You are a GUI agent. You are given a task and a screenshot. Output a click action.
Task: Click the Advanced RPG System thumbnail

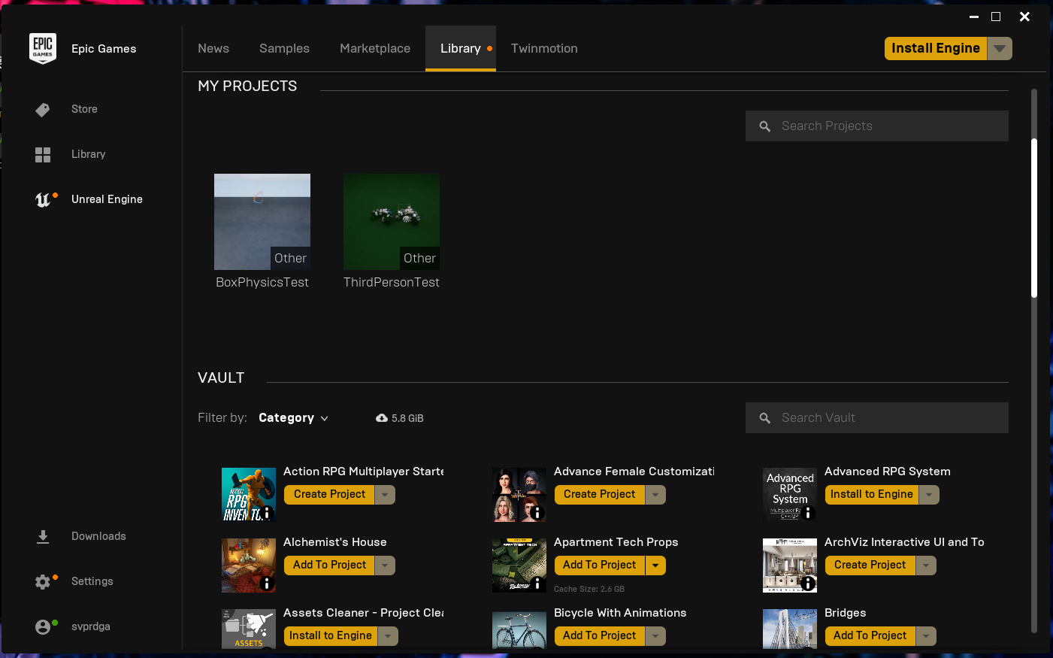[x=790, y=495]
